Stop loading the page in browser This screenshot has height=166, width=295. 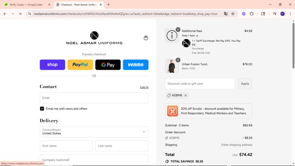pyautogui.click(x=20, y=14)
